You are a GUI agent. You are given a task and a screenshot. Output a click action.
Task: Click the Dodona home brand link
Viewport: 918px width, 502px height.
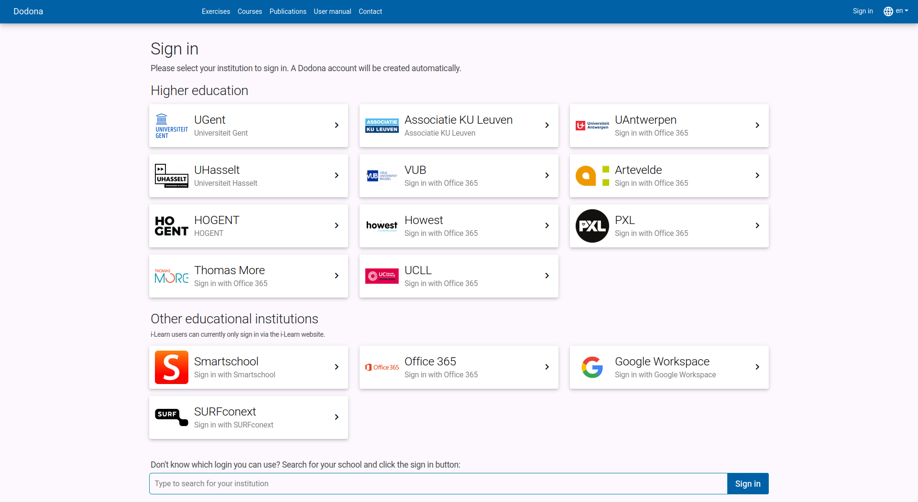pyautogui.click(x=28, y=11)
